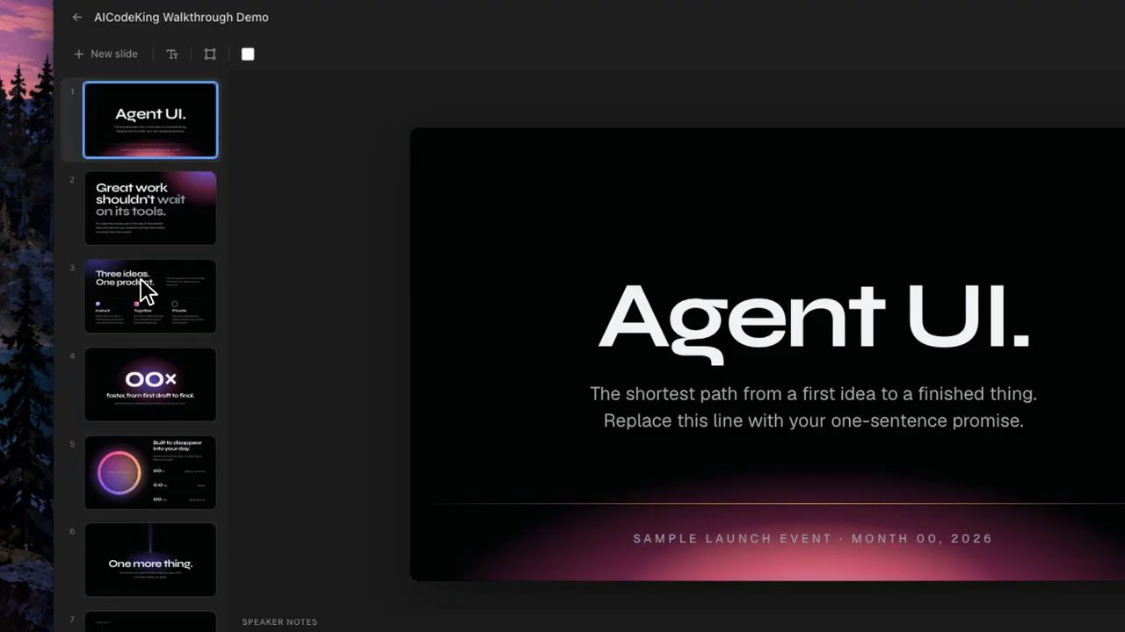Image resolution: width=1125 pixels, height=632 pixels.
Task: Open slide 4 thumbnail 'faster, from first draft to final'
Action: 150,384
